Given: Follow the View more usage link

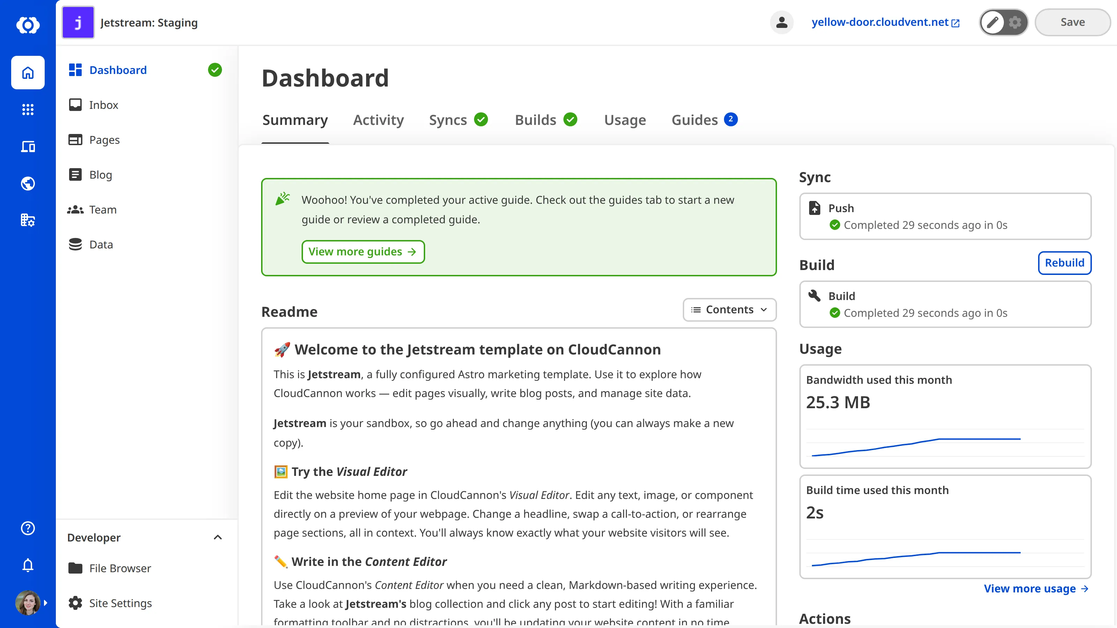Looking at the screenshot, I should (x=1036, y=589).
